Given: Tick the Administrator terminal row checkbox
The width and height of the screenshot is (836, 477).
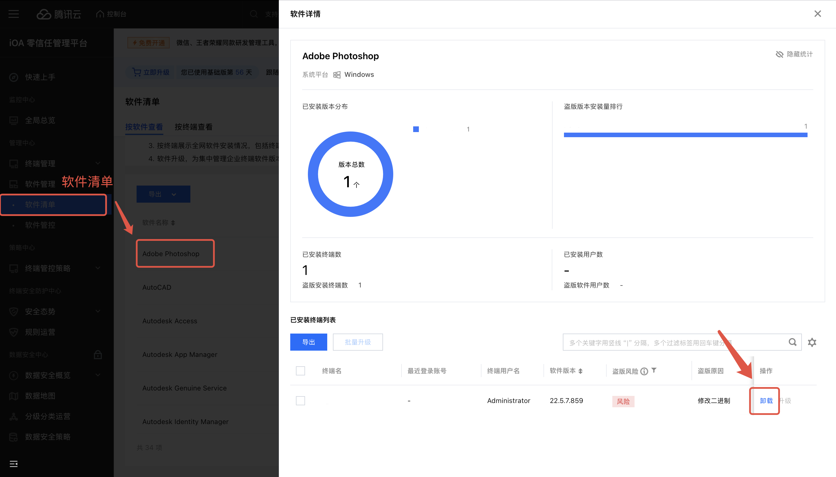Looking at the screenshot, I should 300,401.
